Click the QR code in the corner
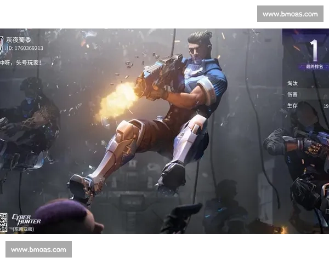 coord(3,222)
